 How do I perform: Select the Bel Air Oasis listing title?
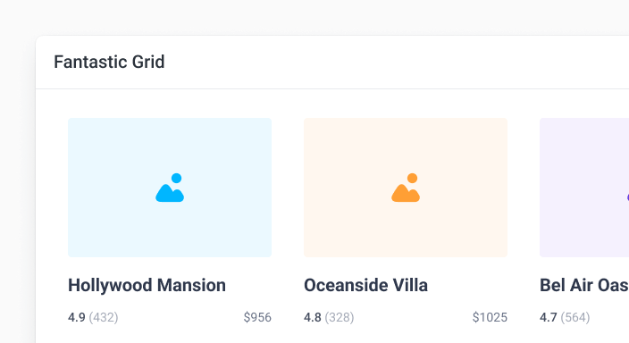click(x=584, y=285)
